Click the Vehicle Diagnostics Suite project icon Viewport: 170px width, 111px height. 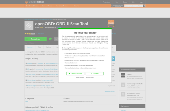click(x=123, y=85)
